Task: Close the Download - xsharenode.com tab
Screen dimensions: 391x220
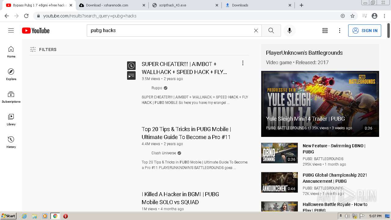Action: (144, 5)
